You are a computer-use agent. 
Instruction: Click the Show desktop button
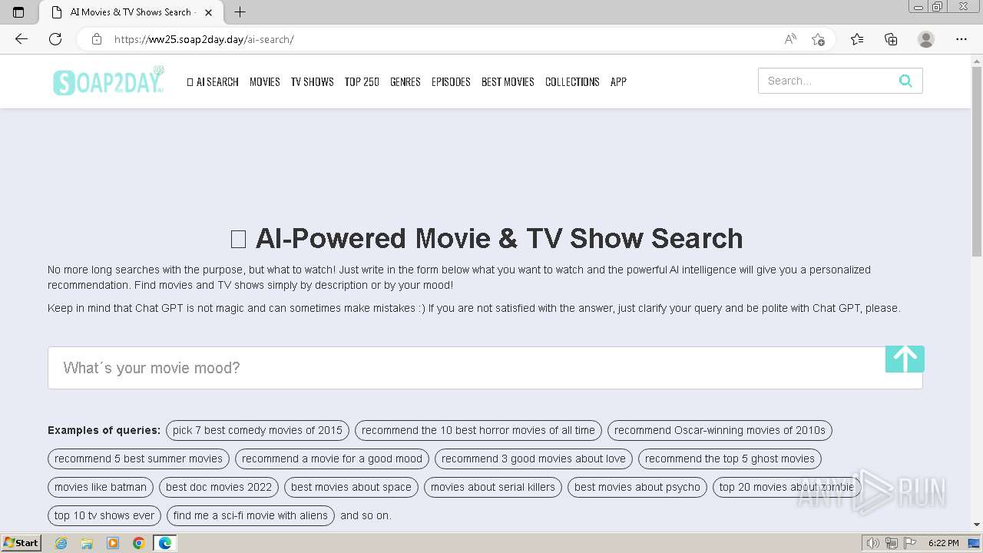(975, 543)
